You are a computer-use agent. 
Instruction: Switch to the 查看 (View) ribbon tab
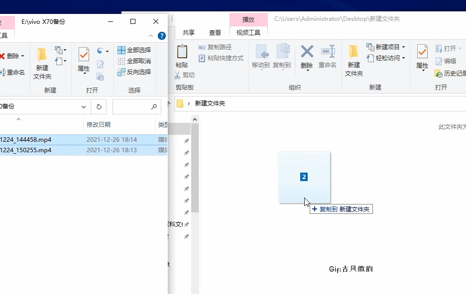[215, 32]
